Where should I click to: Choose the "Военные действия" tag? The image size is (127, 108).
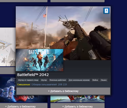pos(58,80)
